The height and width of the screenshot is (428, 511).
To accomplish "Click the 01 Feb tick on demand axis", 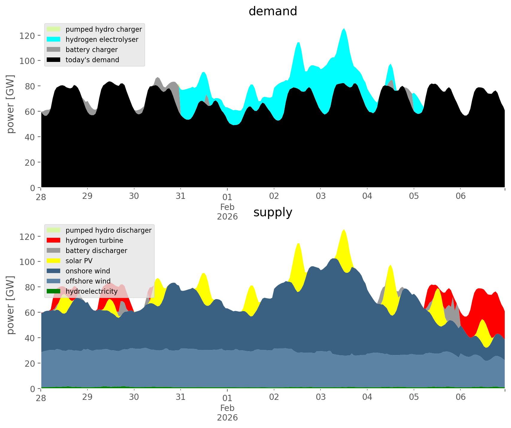I will point(227,197).
